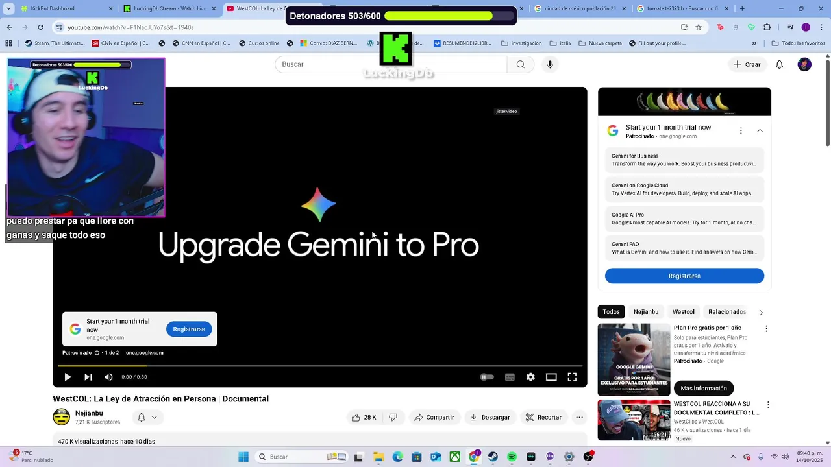Play the video with the play button
Screen dimensions: 831x467
point(68,377)
